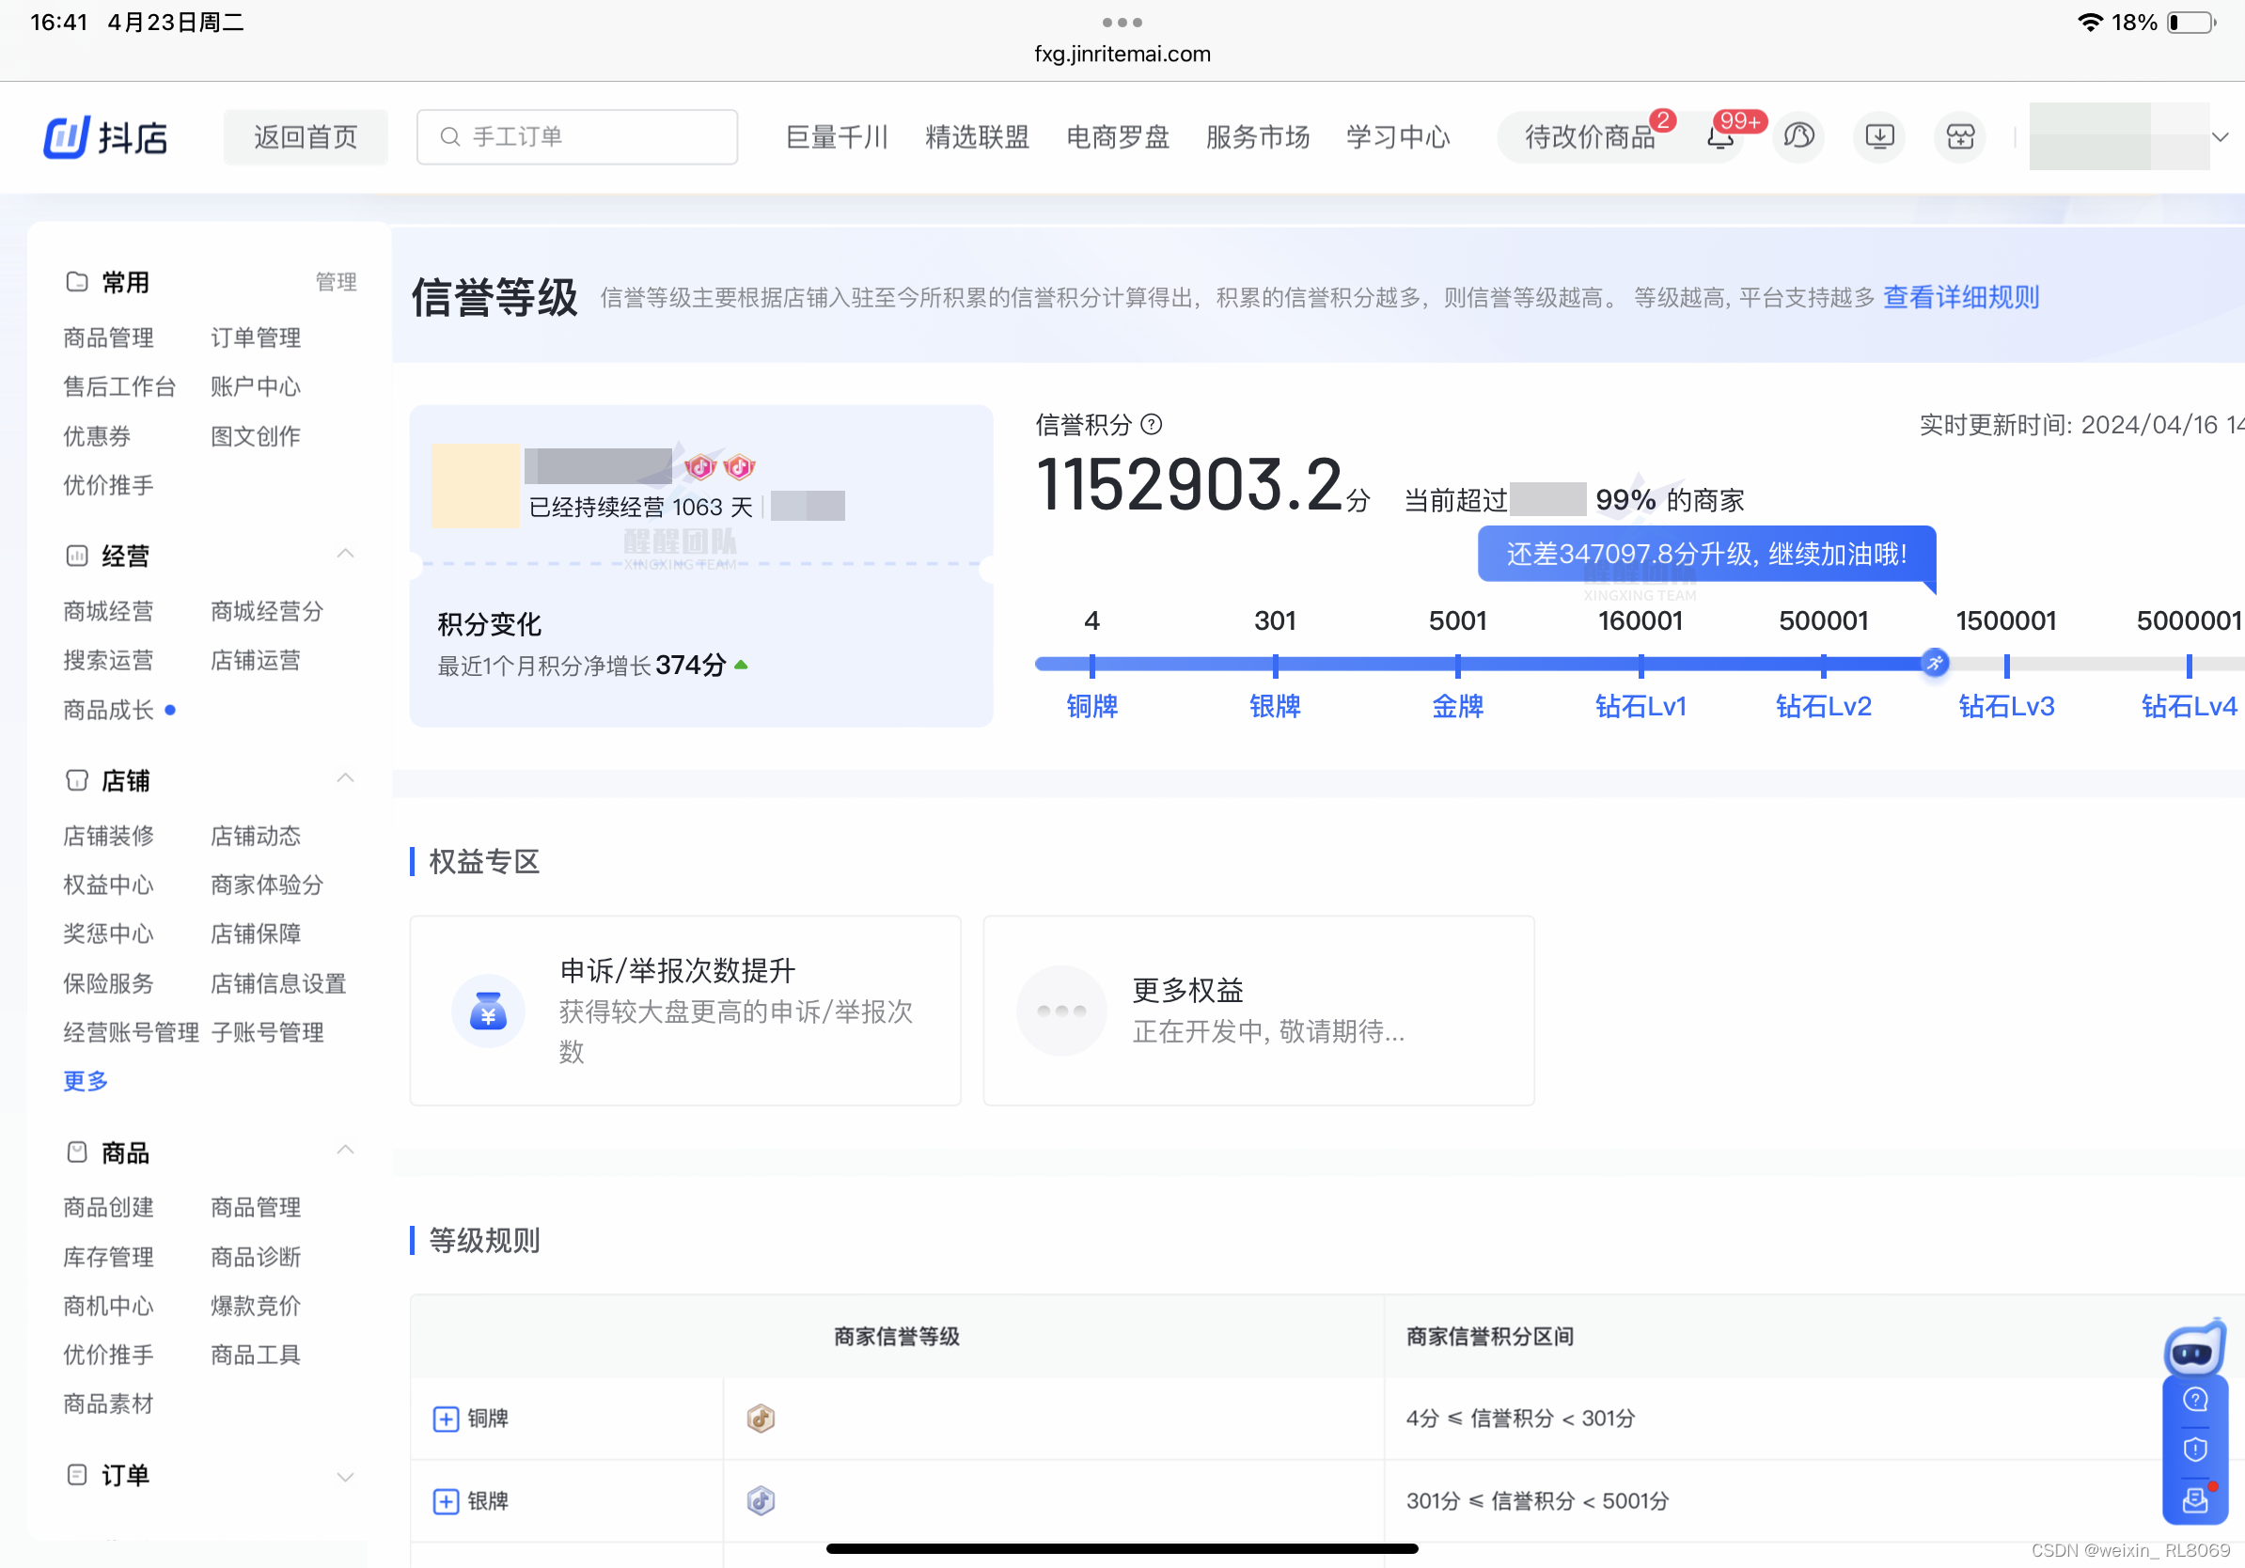Viewport: 2245px width, 1568px height.
Task: Click the money bag benefit icon
Action: [487, 1011]
